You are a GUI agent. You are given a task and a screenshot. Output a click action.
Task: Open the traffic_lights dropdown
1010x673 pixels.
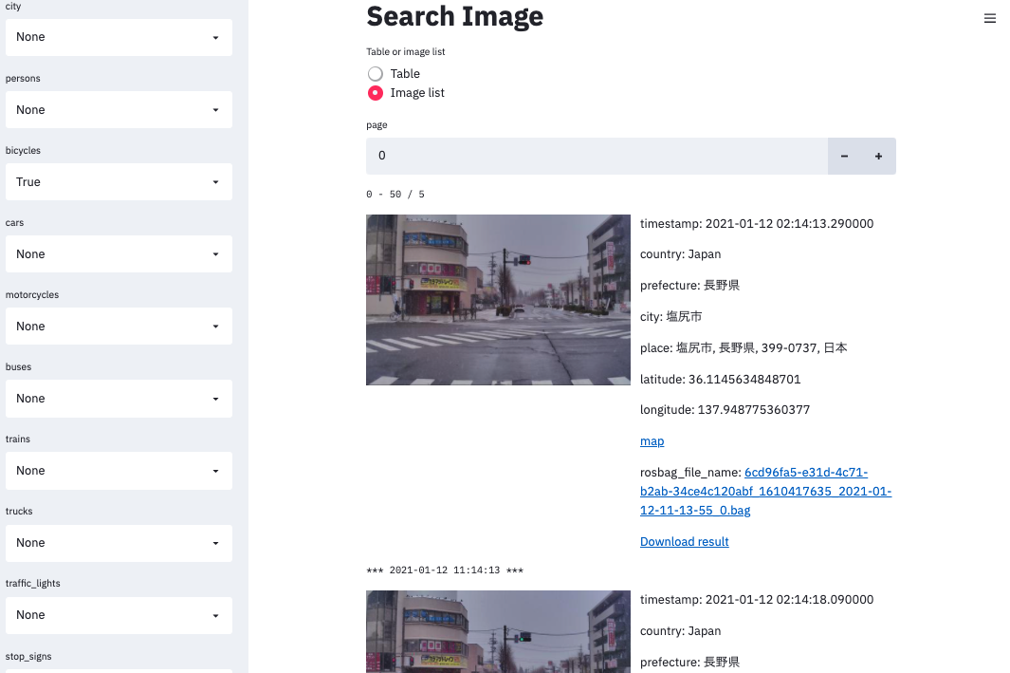pos(119,615)
